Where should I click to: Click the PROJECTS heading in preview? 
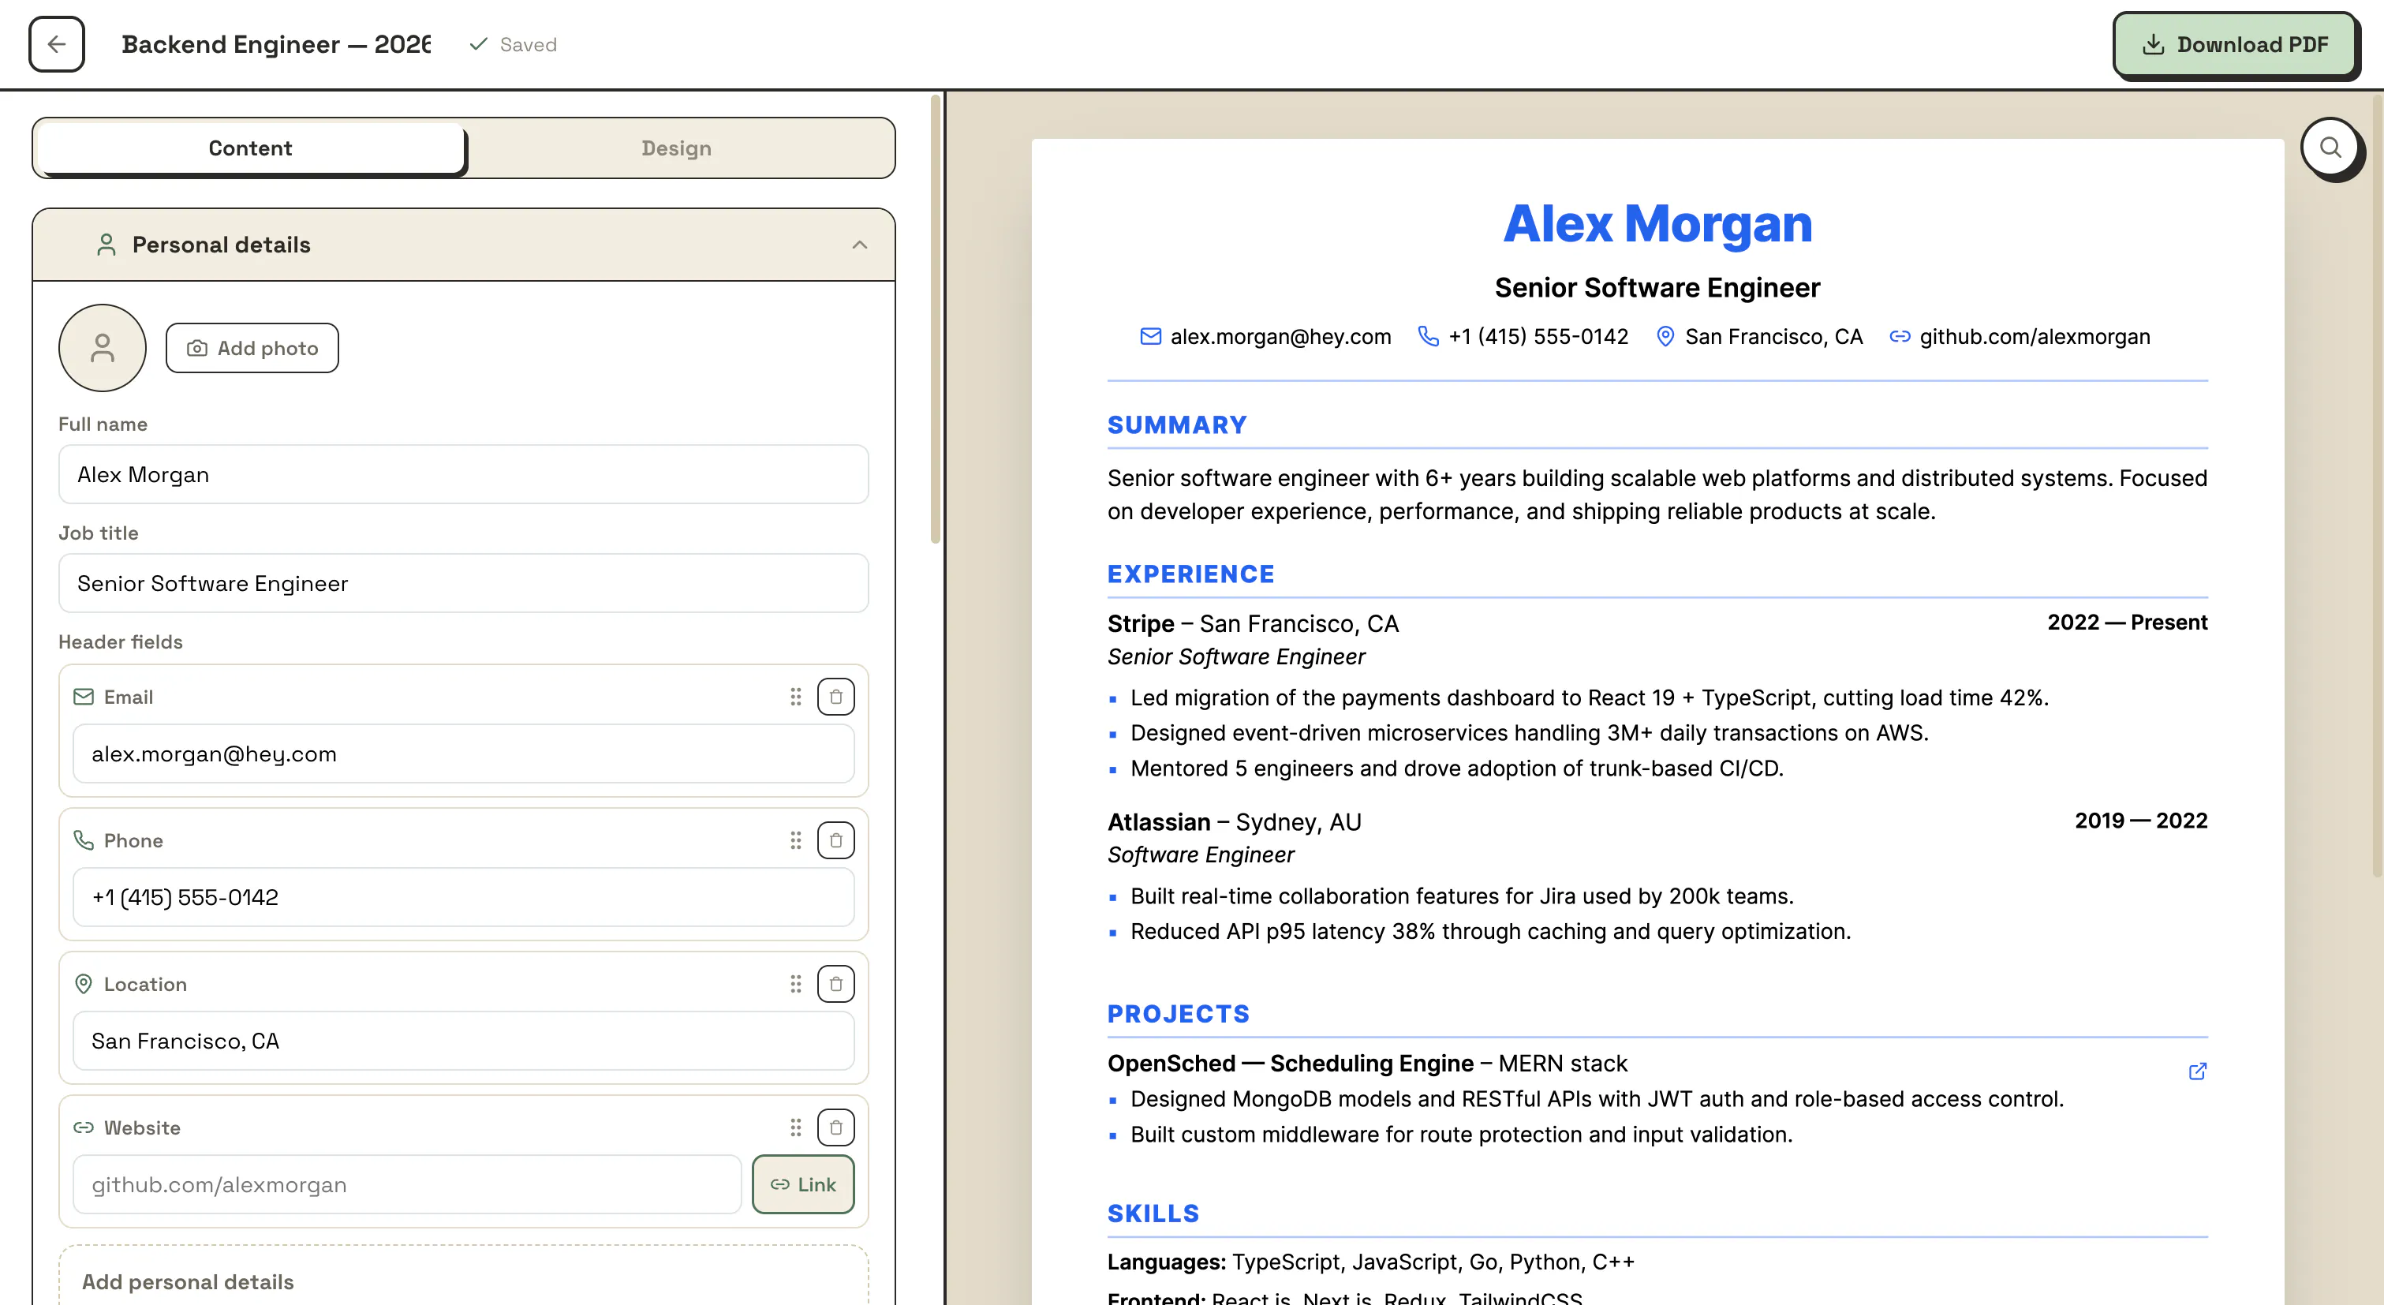pos(1178,1013)
